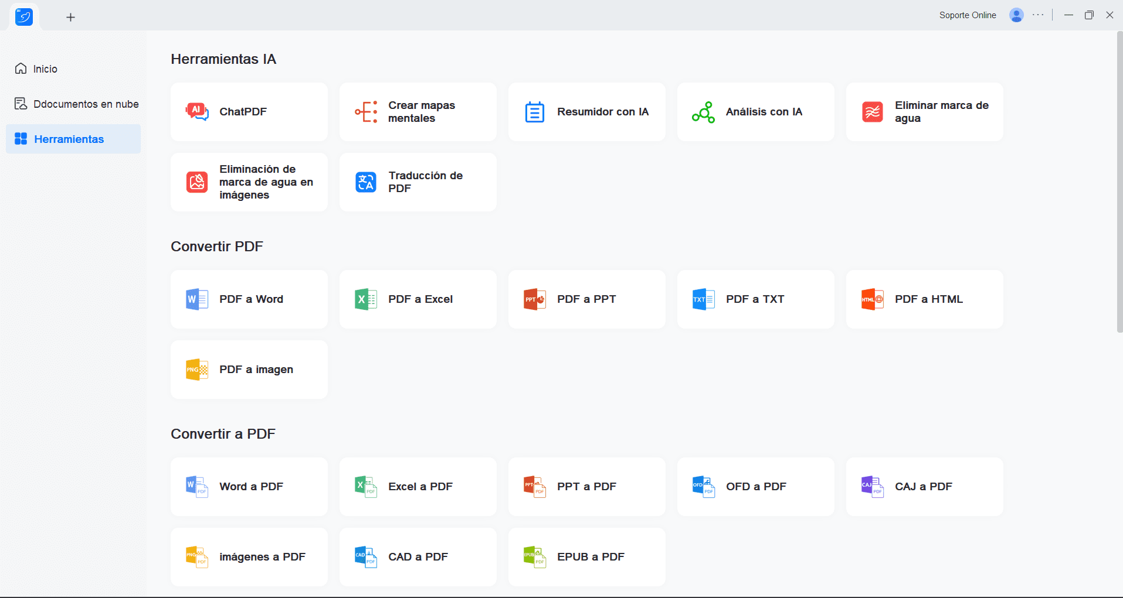Screen dimensions: 1123x598
Task: Select the PDF a Excel icon
Action: [x=366, y=299]
